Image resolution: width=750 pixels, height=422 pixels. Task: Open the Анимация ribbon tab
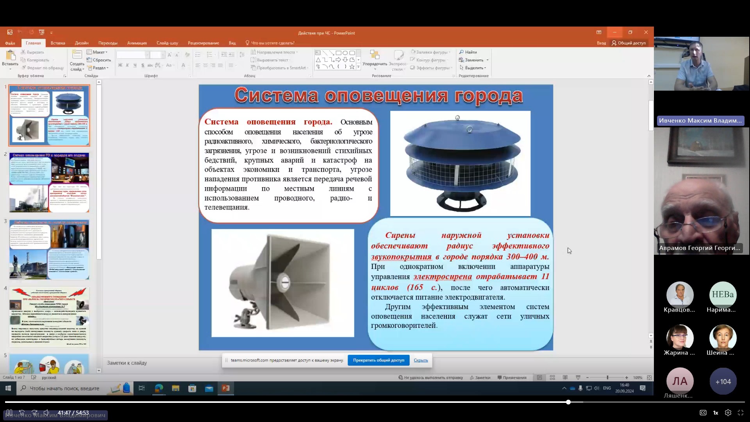[137, 43]
